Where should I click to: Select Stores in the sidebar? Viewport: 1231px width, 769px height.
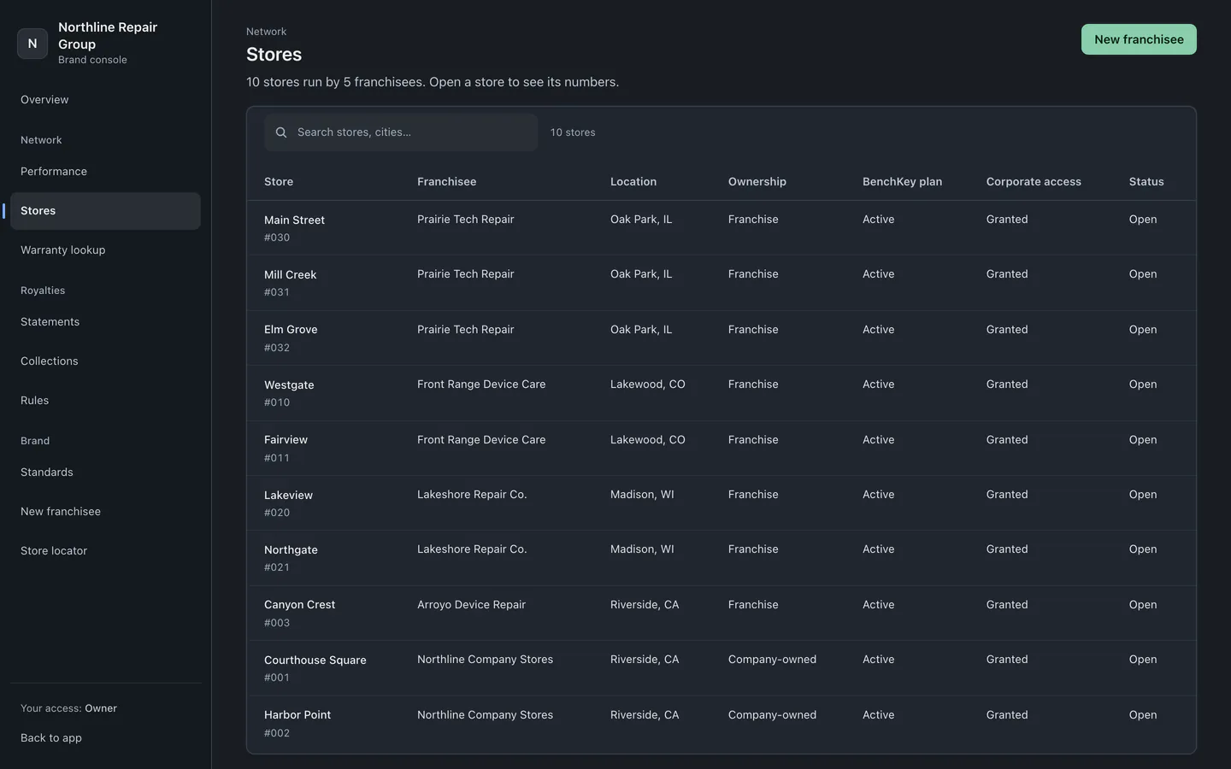[x=105, y=211]
